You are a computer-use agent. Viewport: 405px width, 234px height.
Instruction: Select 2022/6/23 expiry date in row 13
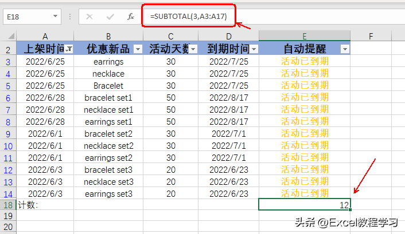[229, 182]
